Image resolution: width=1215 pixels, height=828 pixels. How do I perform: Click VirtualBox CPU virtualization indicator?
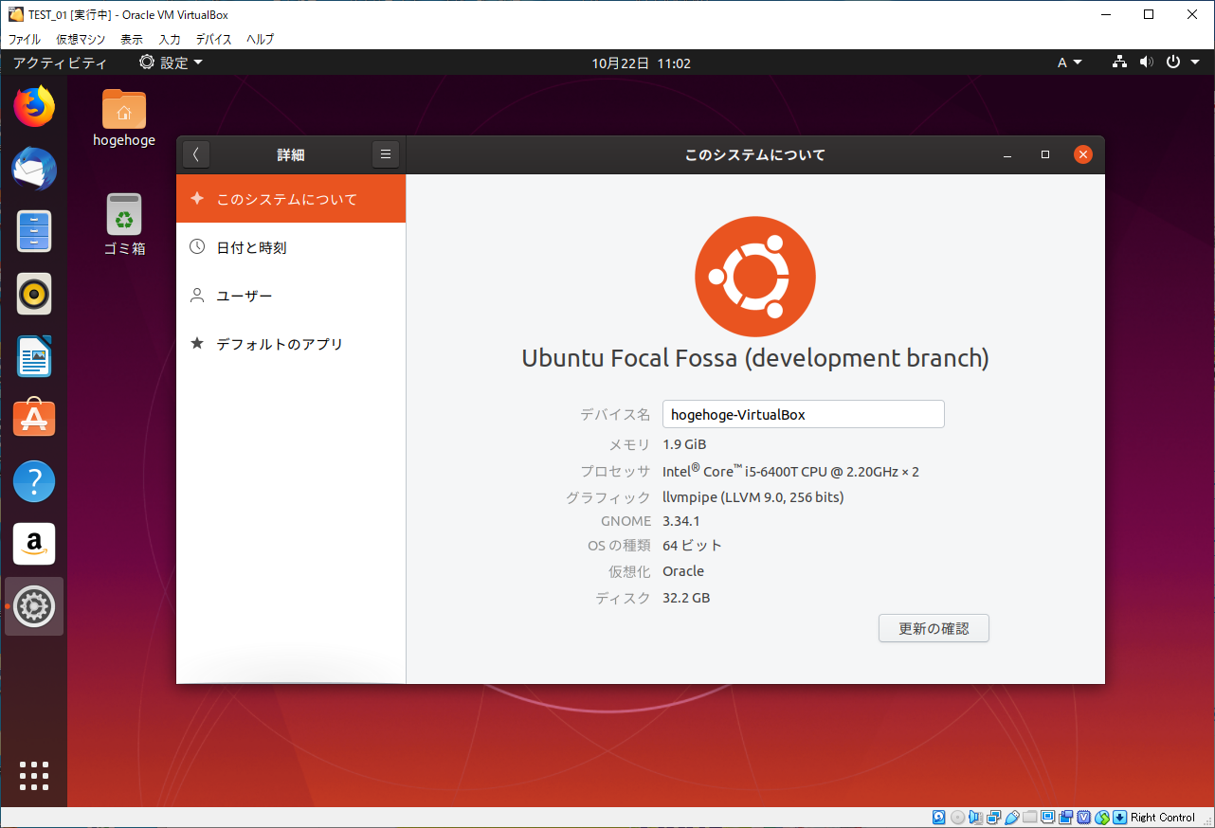tap(1083, 818)
